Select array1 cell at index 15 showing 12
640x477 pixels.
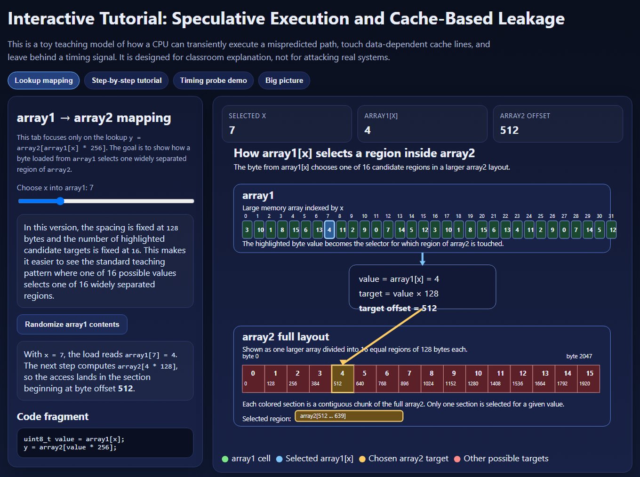pyautogui.click(x=424, y=230)
